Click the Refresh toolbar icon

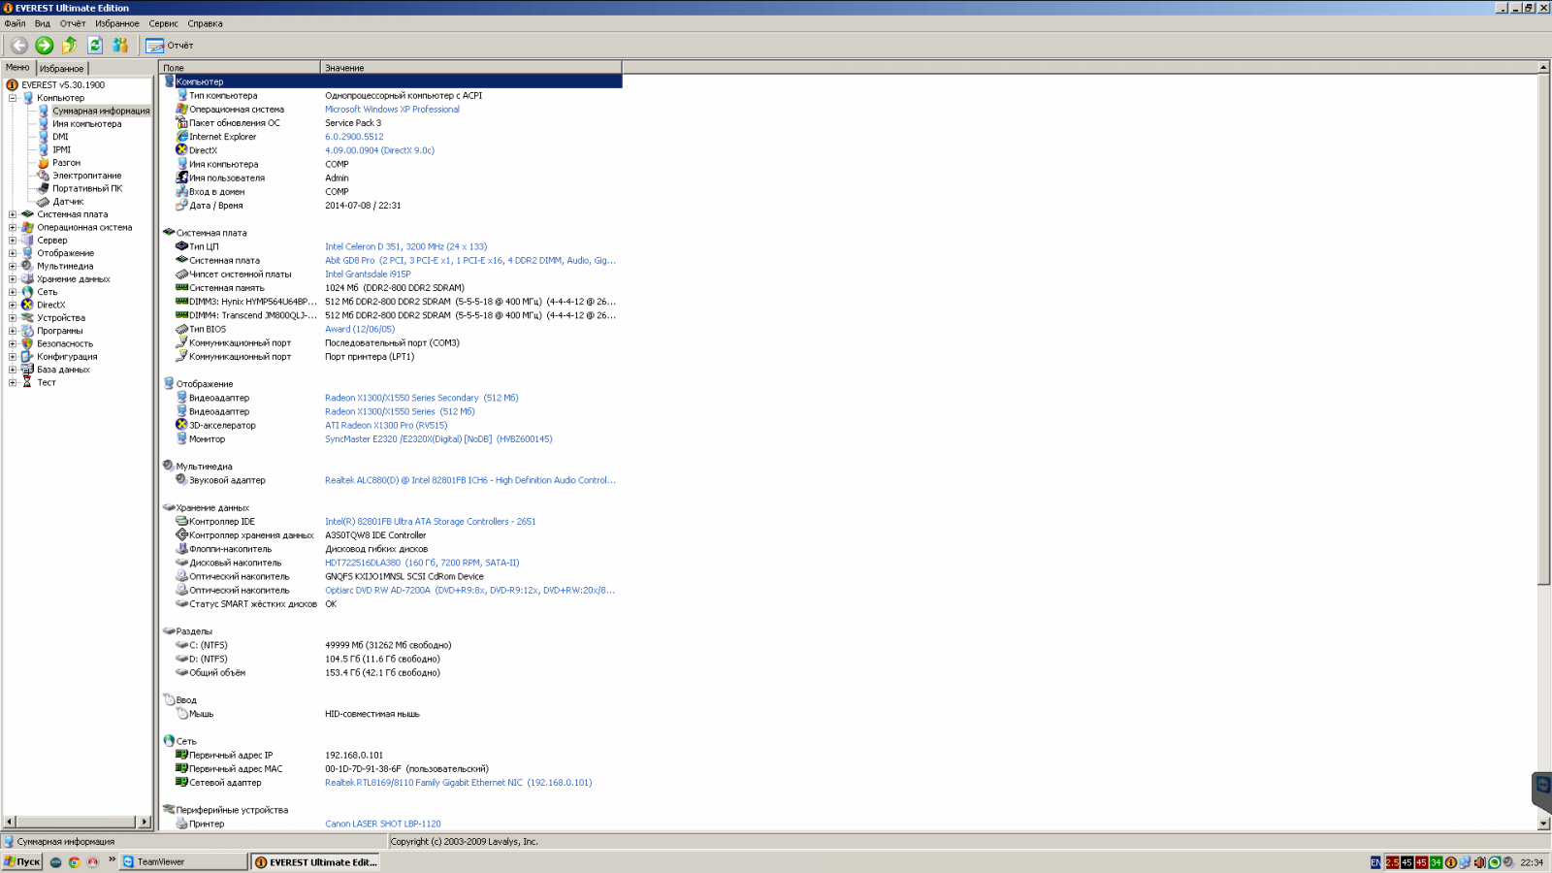(x=95, y=45)
